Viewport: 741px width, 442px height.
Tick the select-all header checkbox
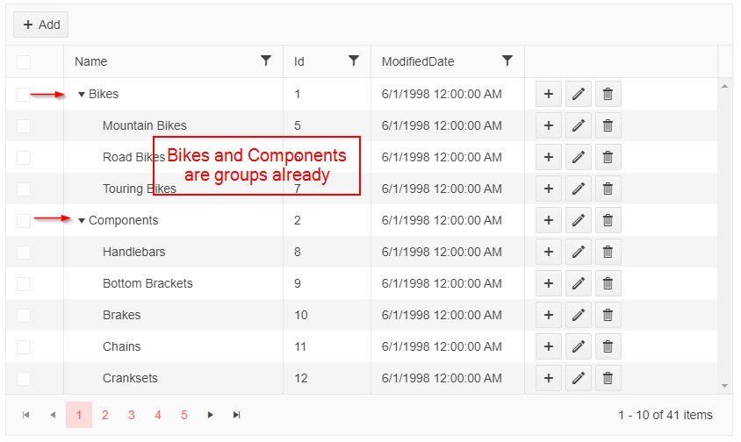[24, 61]
